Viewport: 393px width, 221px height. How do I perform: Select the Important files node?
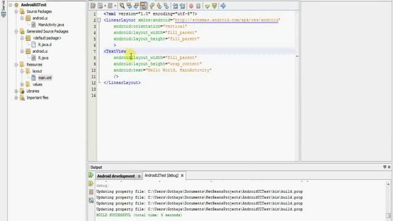(x=37, y=98)
